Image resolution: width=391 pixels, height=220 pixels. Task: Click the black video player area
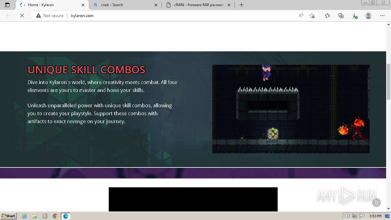[193, 199]
